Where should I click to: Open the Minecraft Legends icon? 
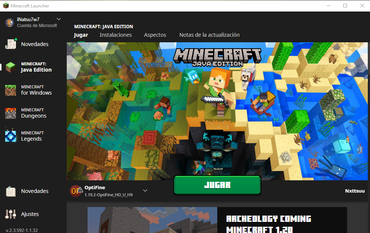[x=11, y=136]
